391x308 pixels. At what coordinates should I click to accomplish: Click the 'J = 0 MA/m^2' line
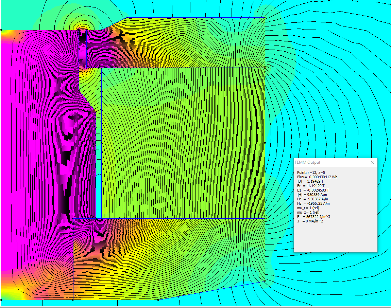310,221
